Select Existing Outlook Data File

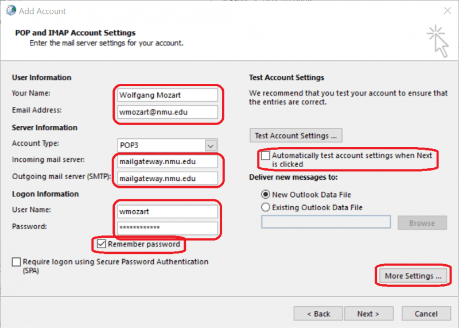point(266,207)
